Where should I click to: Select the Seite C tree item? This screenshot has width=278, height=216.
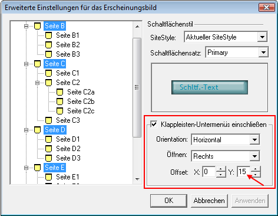coord(55,64)
